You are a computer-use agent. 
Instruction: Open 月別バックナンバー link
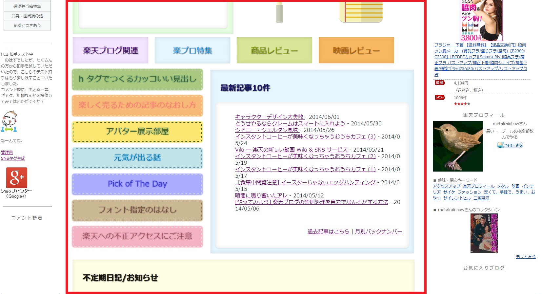379,231
